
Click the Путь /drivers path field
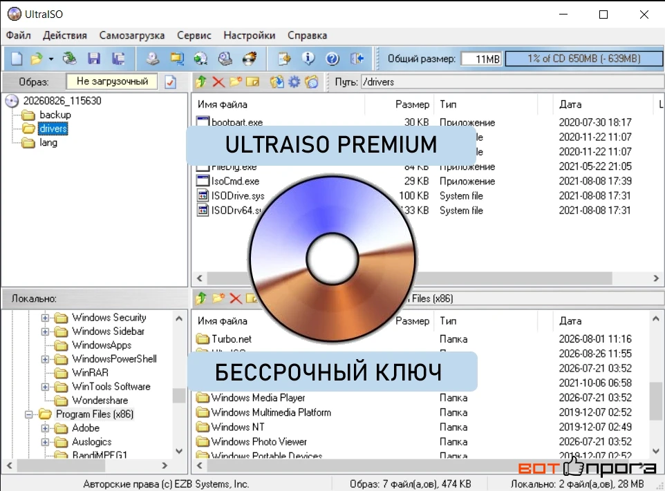coord(512,81)
